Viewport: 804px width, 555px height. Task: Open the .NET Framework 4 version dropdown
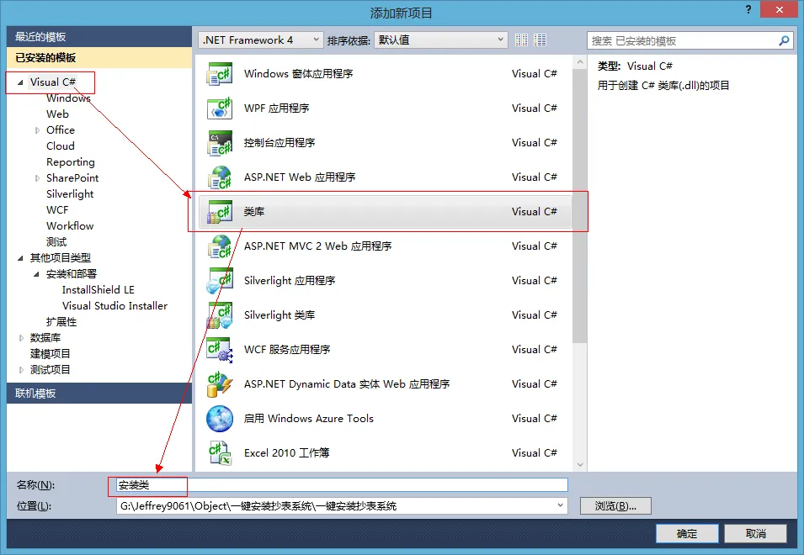260,40
